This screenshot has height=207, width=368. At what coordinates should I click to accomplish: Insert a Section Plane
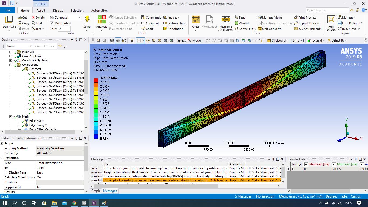174,23
